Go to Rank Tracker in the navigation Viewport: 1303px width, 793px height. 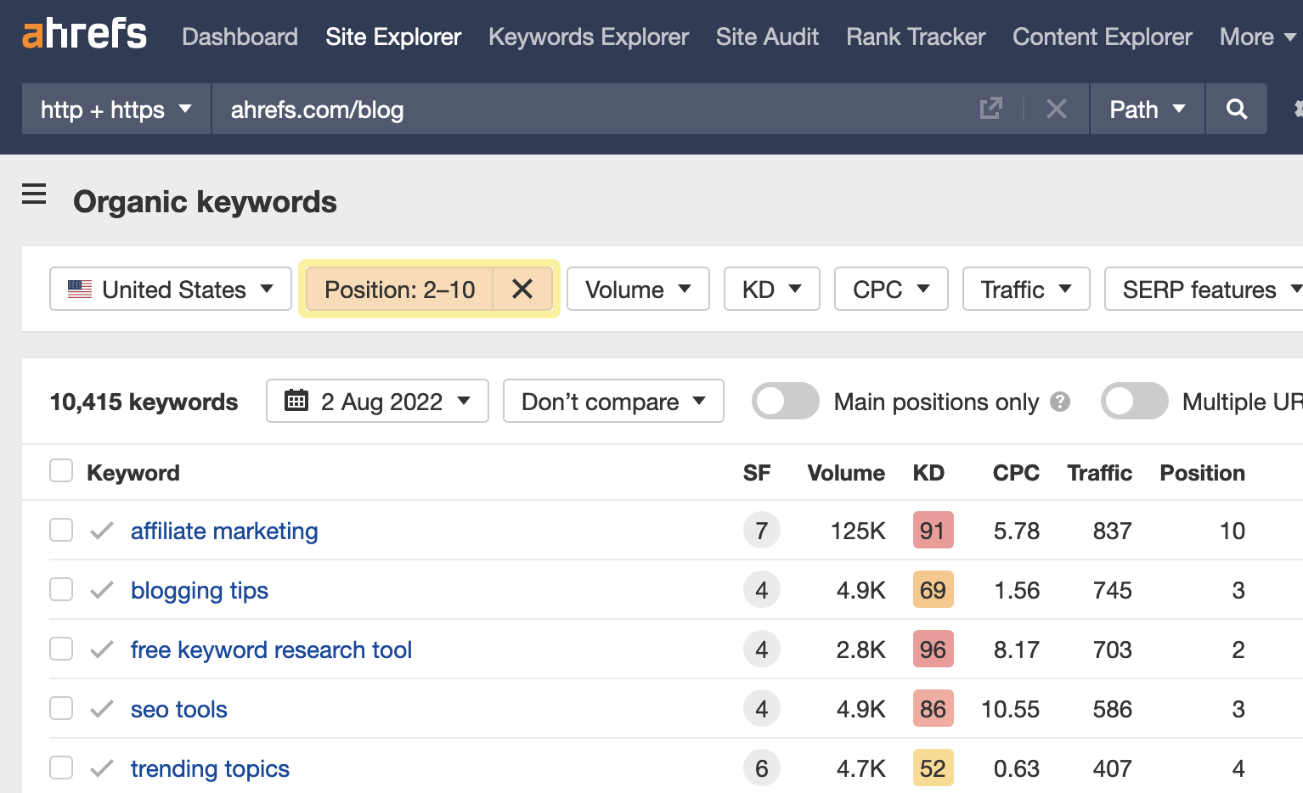point(915,37)
